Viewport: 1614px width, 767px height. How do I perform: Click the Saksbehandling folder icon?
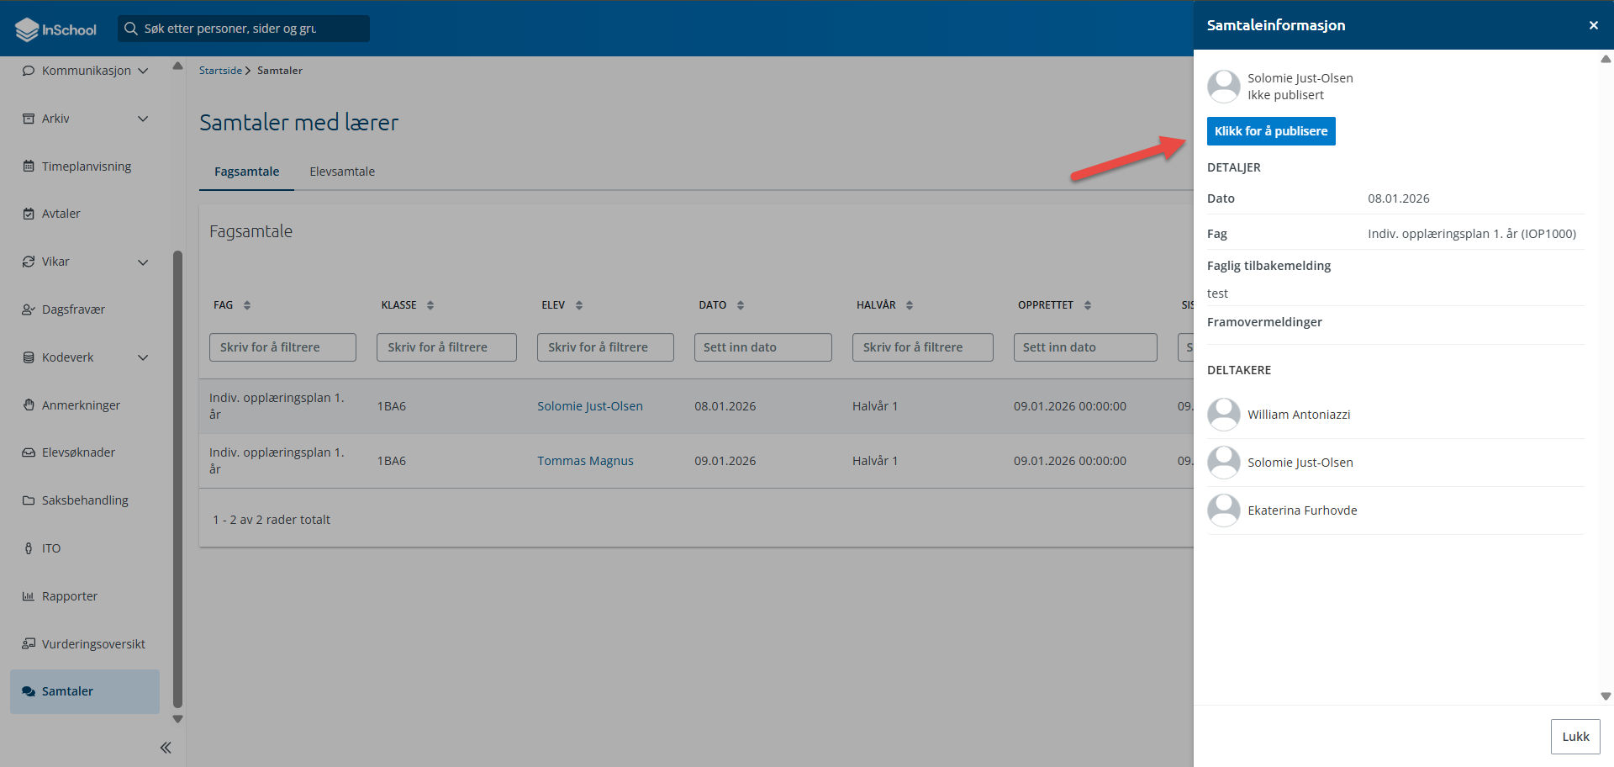[29, 500]
